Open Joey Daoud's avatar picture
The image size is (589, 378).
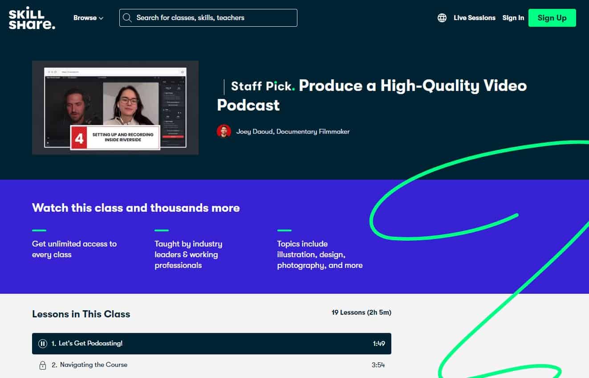coord(224,131)
